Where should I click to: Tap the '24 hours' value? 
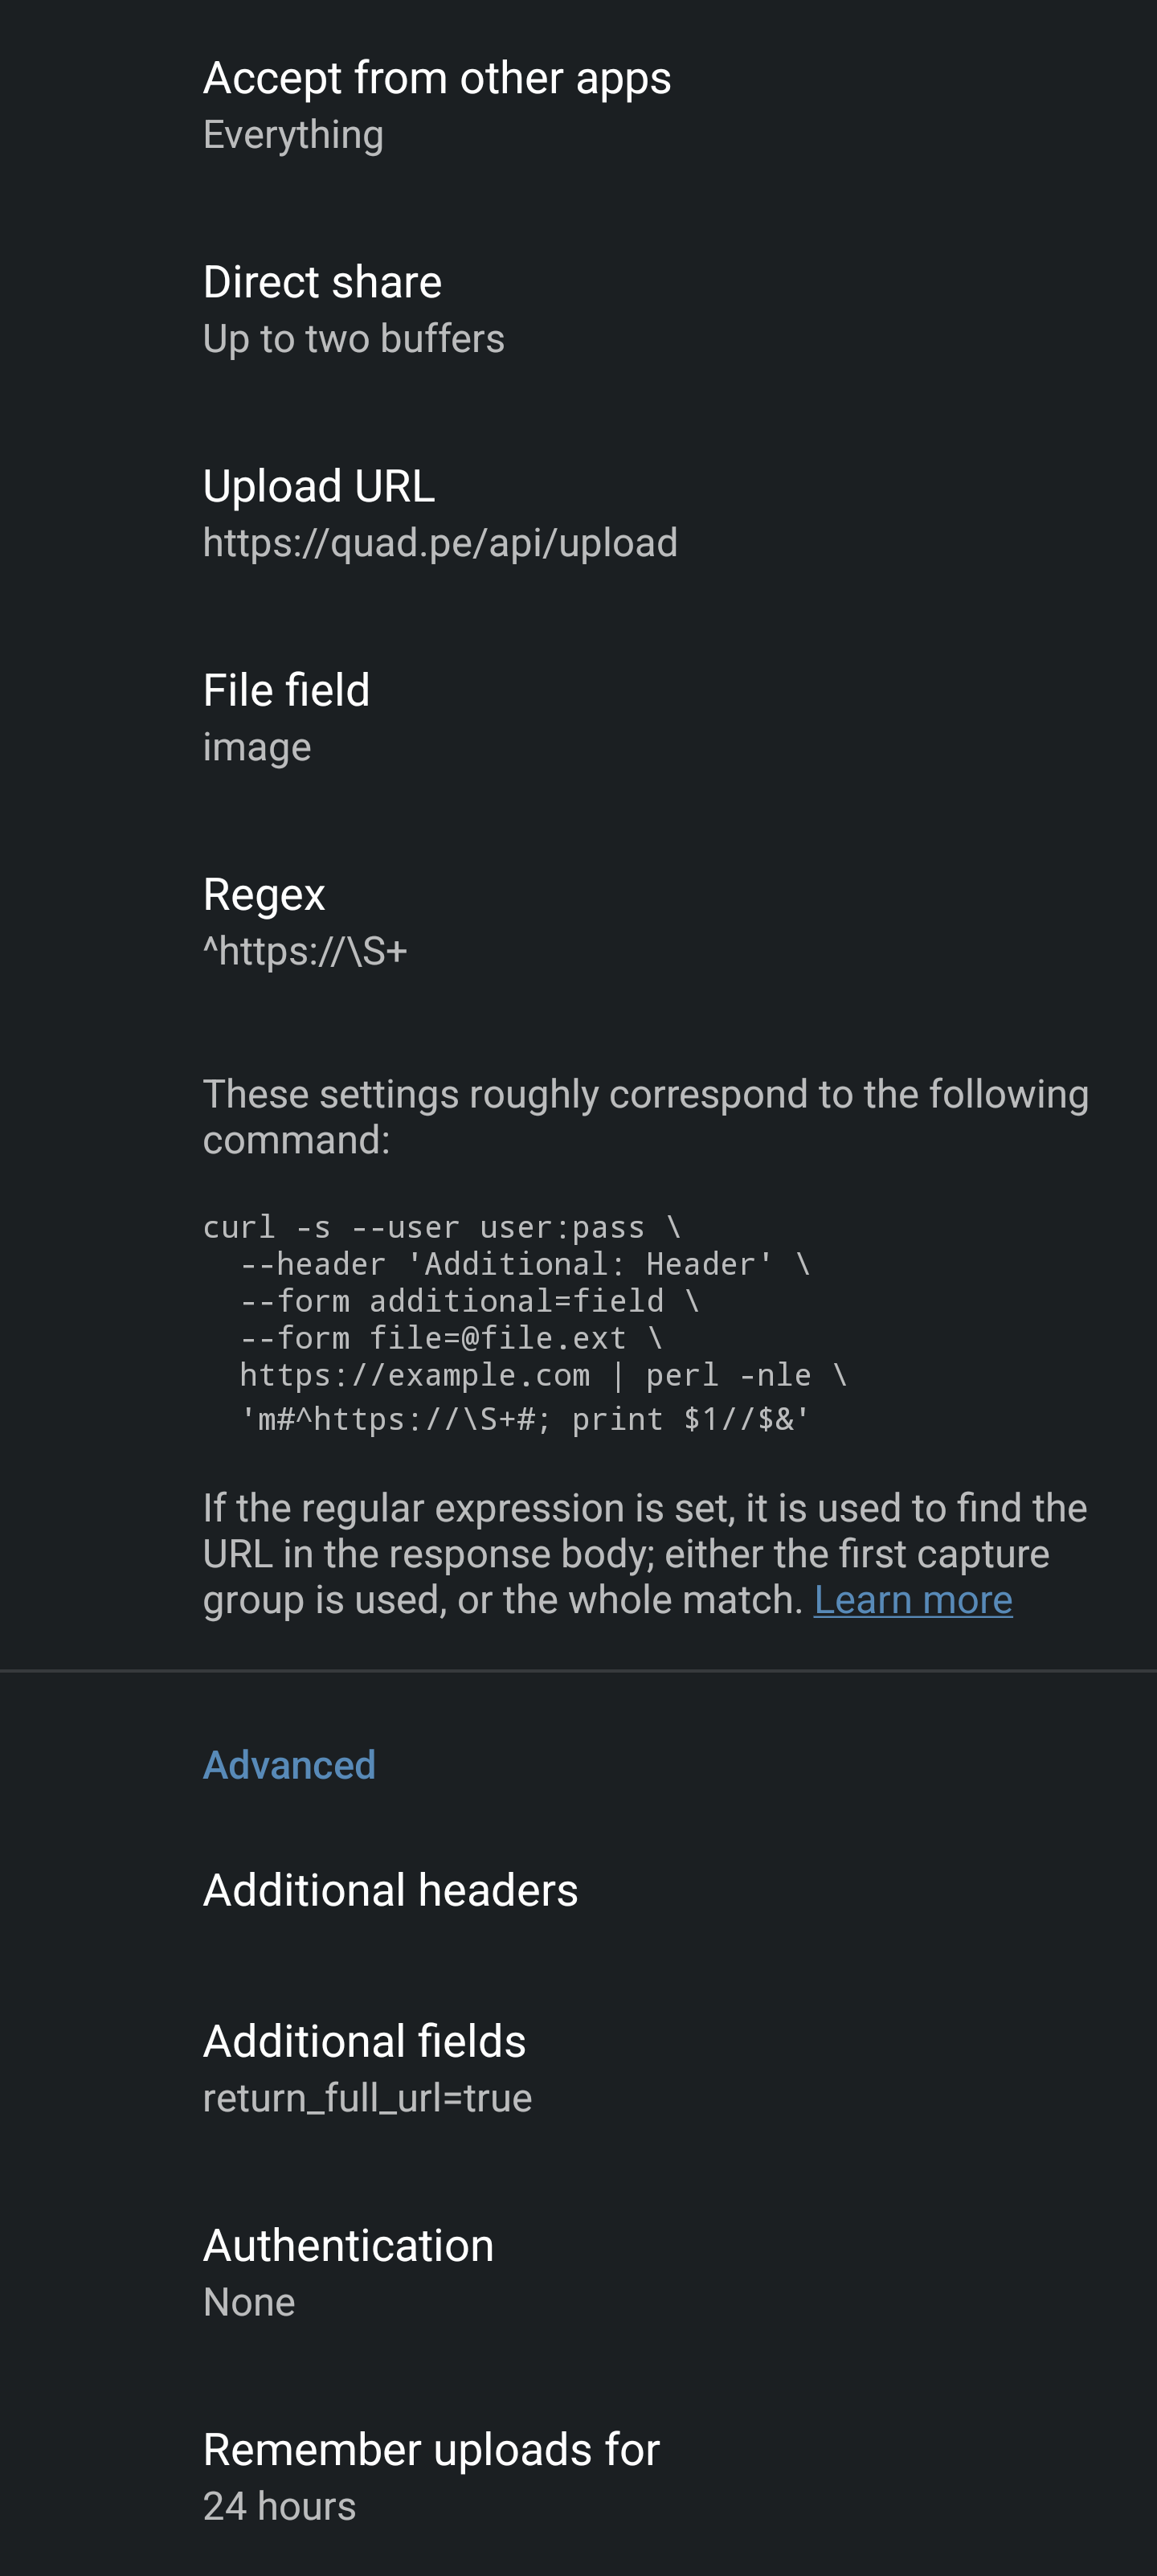279,2506
